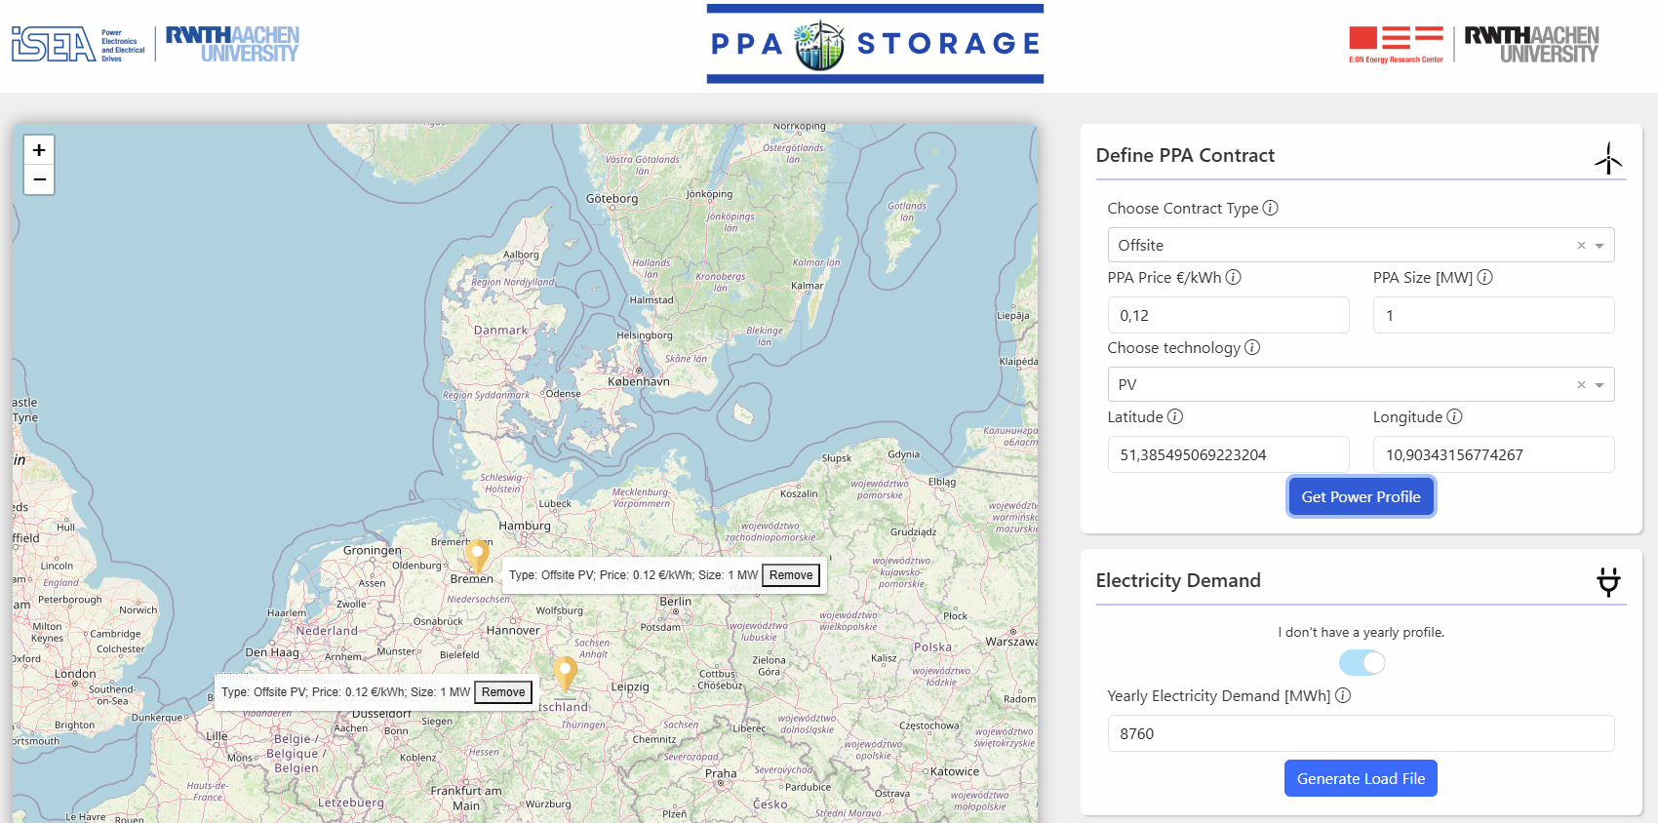Zoom in on the map
Screen dimensions: 1658x823
pos(39,150)
